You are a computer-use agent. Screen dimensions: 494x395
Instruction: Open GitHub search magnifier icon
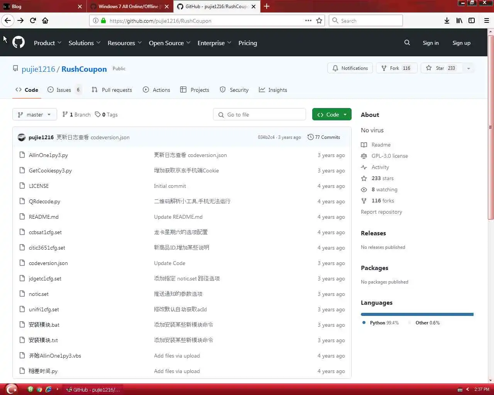(407, 42)
